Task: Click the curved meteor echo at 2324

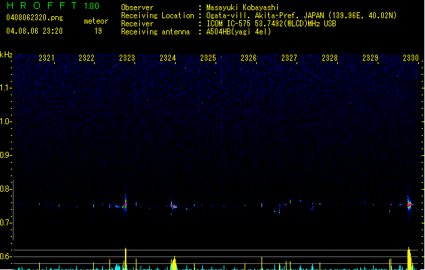Action: coord(174,205)
